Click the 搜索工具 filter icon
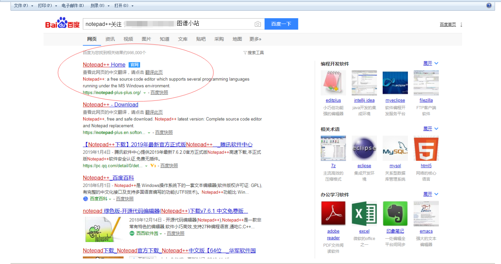The height and width of the screenshot is (264, 501). click(x=245, y=53)
